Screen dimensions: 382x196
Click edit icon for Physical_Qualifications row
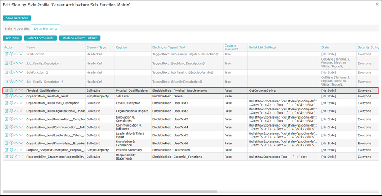coord(6,91)
